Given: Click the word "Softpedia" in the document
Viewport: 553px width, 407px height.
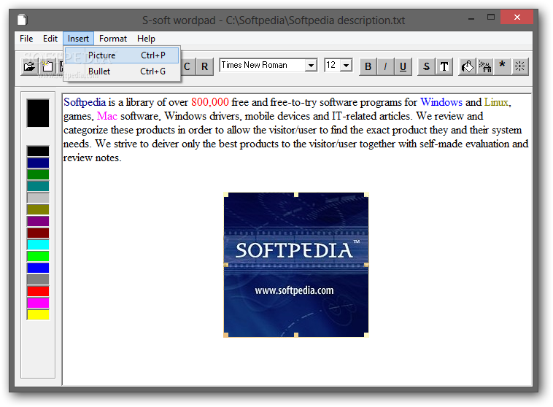Looking at the screenshot, I should (x=85, y=102).
